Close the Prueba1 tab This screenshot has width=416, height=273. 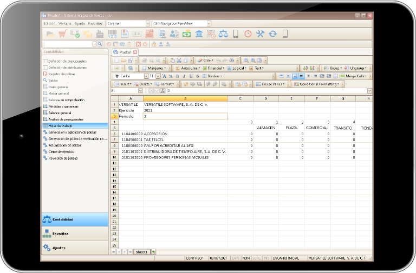tap(135, 52)
